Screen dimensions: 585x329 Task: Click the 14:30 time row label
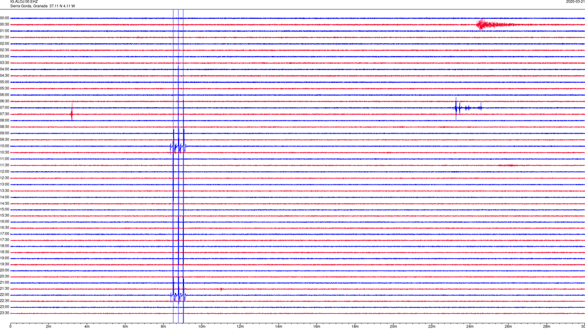click(x=4, y=203)
